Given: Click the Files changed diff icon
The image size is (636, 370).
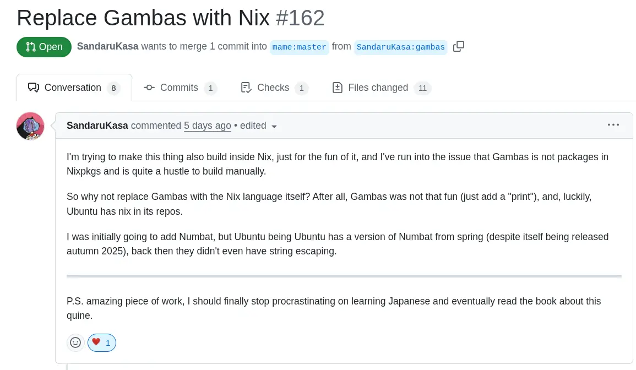Looking at the screenshot, I should pyautogui.click(x=337, y=88).
